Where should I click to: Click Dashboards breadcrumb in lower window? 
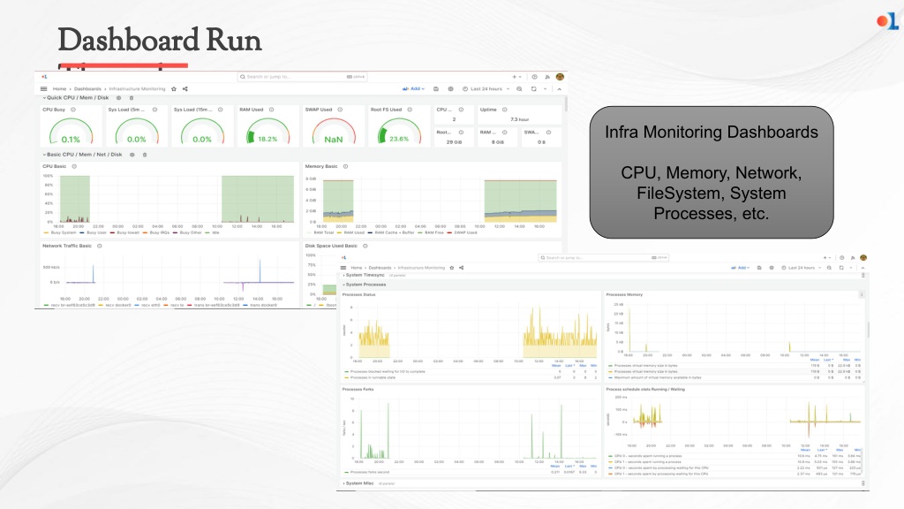[380, 268]
